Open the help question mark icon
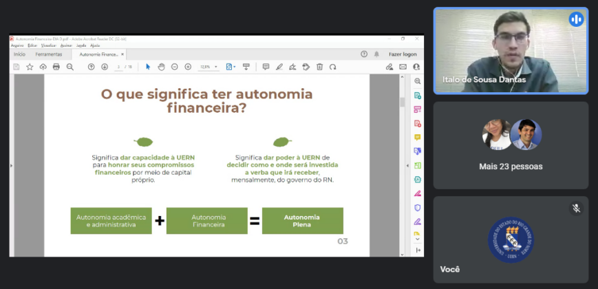Viewport: 598px width, 289px height. pyautogui.click(x=364, y=54)
